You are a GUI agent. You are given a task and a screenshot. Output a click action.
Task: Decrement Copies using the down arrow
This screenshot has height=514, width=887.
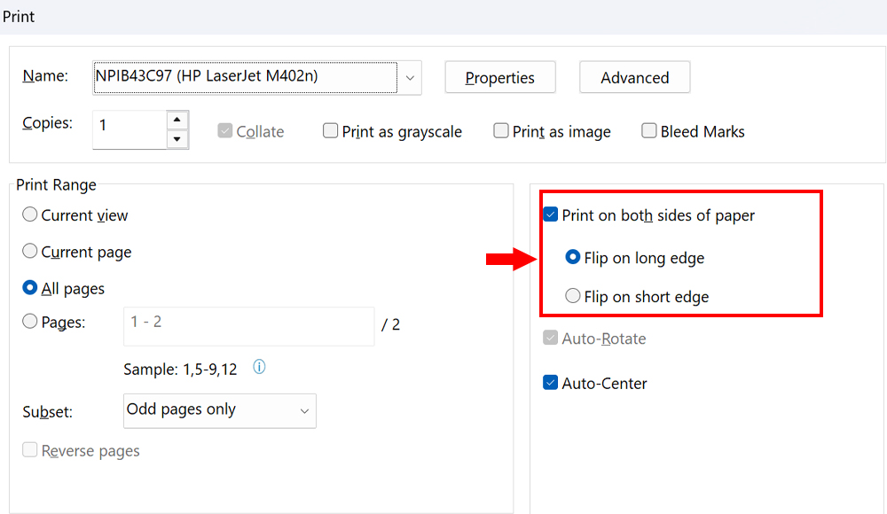pos(177,140)
